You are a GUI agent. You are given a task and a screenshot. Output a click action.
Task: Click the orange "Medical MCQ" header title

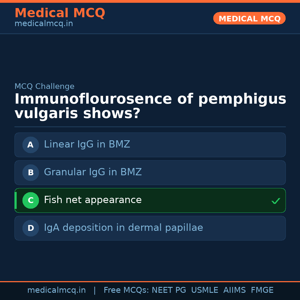point(60,13)
